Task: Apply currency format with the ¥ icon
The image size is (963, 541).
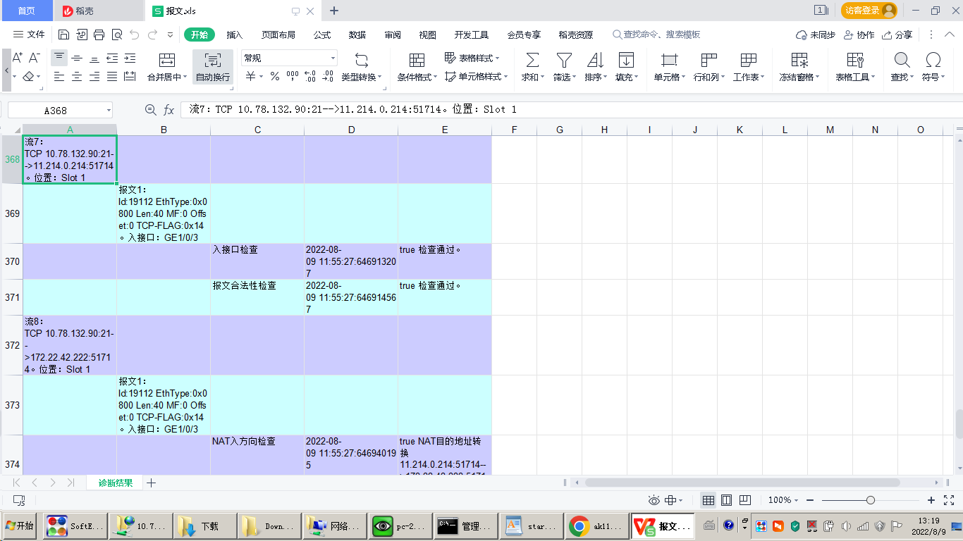Action: (250, 76)
